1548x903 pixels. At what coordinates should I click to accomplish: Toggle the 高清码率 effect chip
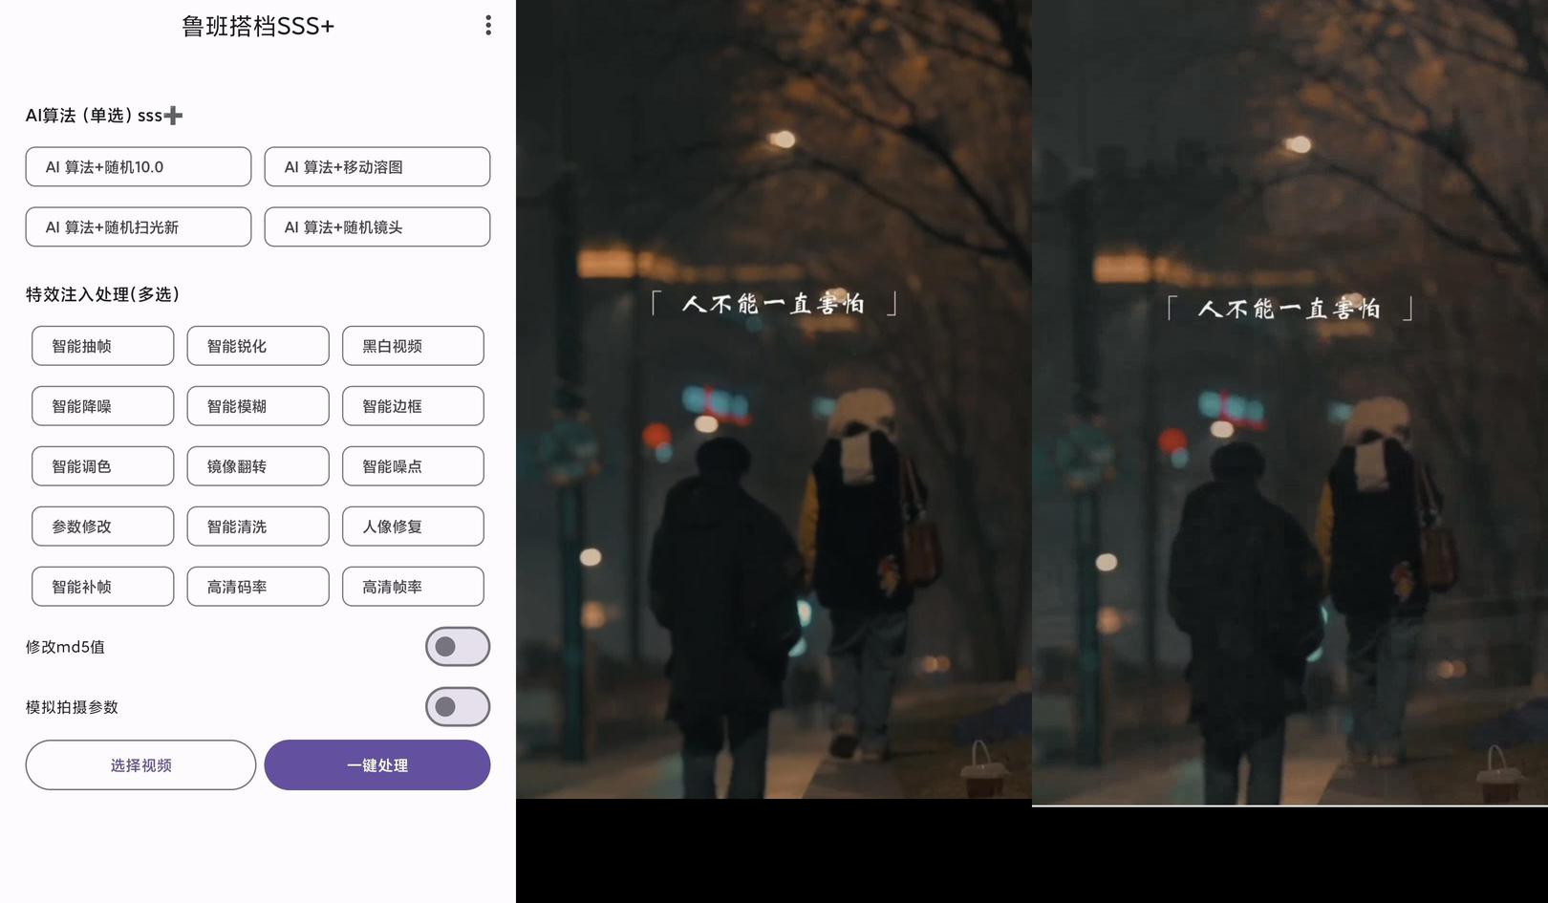point(258,587)
